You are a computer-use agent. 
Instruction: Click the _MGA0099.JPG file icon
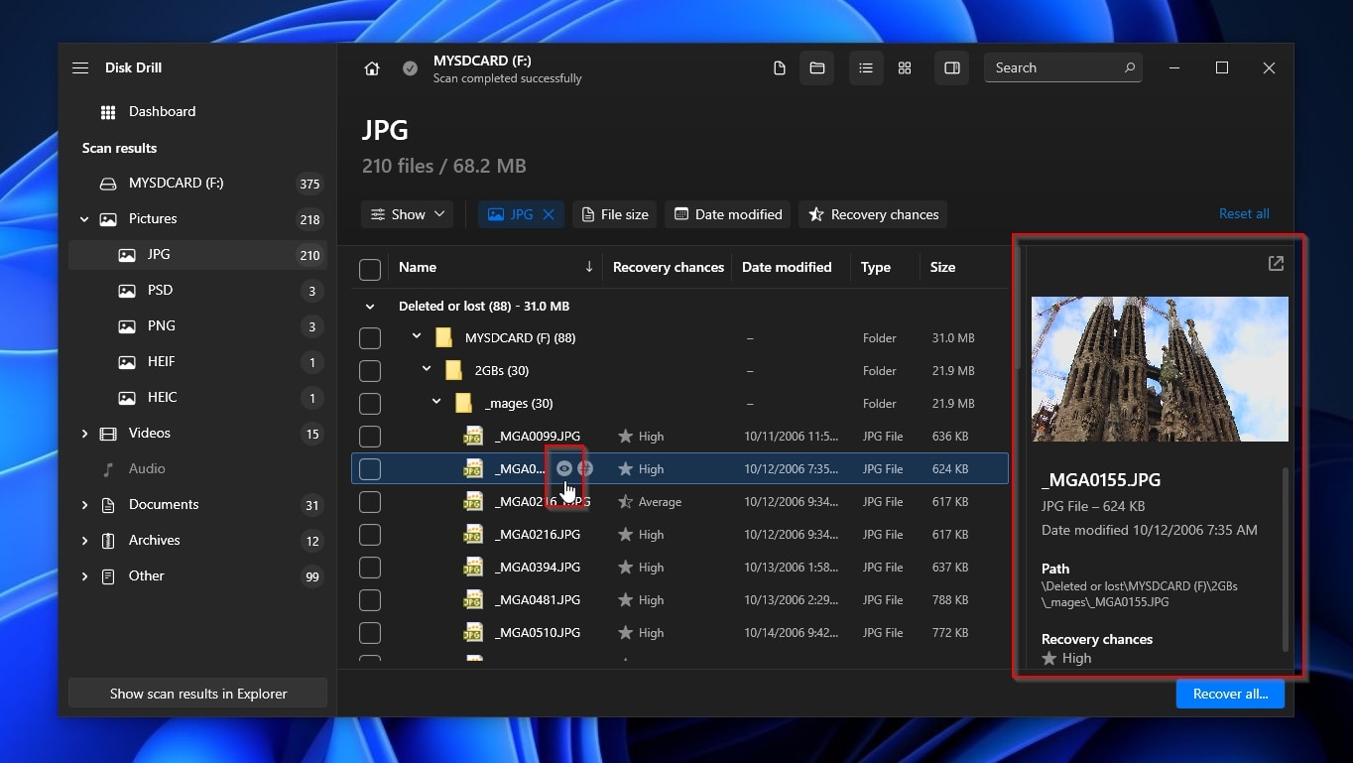tap(474, 436)
